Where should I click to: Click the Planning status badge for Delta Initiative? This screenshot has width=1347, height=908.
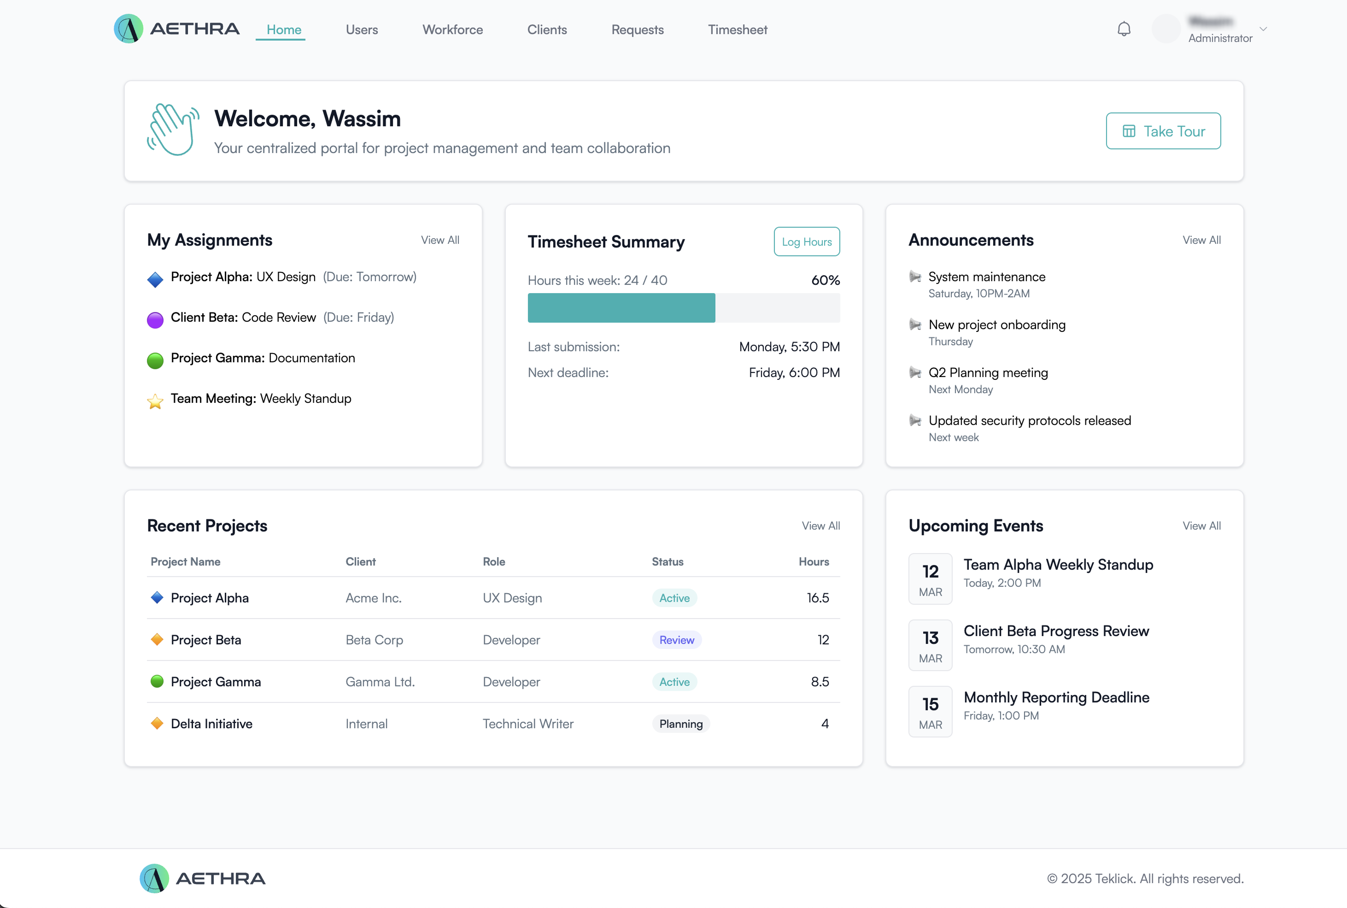pos(680,724)
